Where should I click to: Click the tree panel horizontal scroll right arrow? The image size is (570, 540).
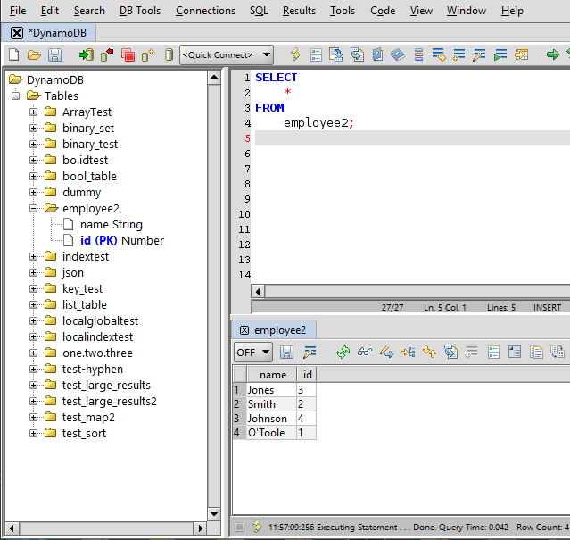tap(200, 528)
